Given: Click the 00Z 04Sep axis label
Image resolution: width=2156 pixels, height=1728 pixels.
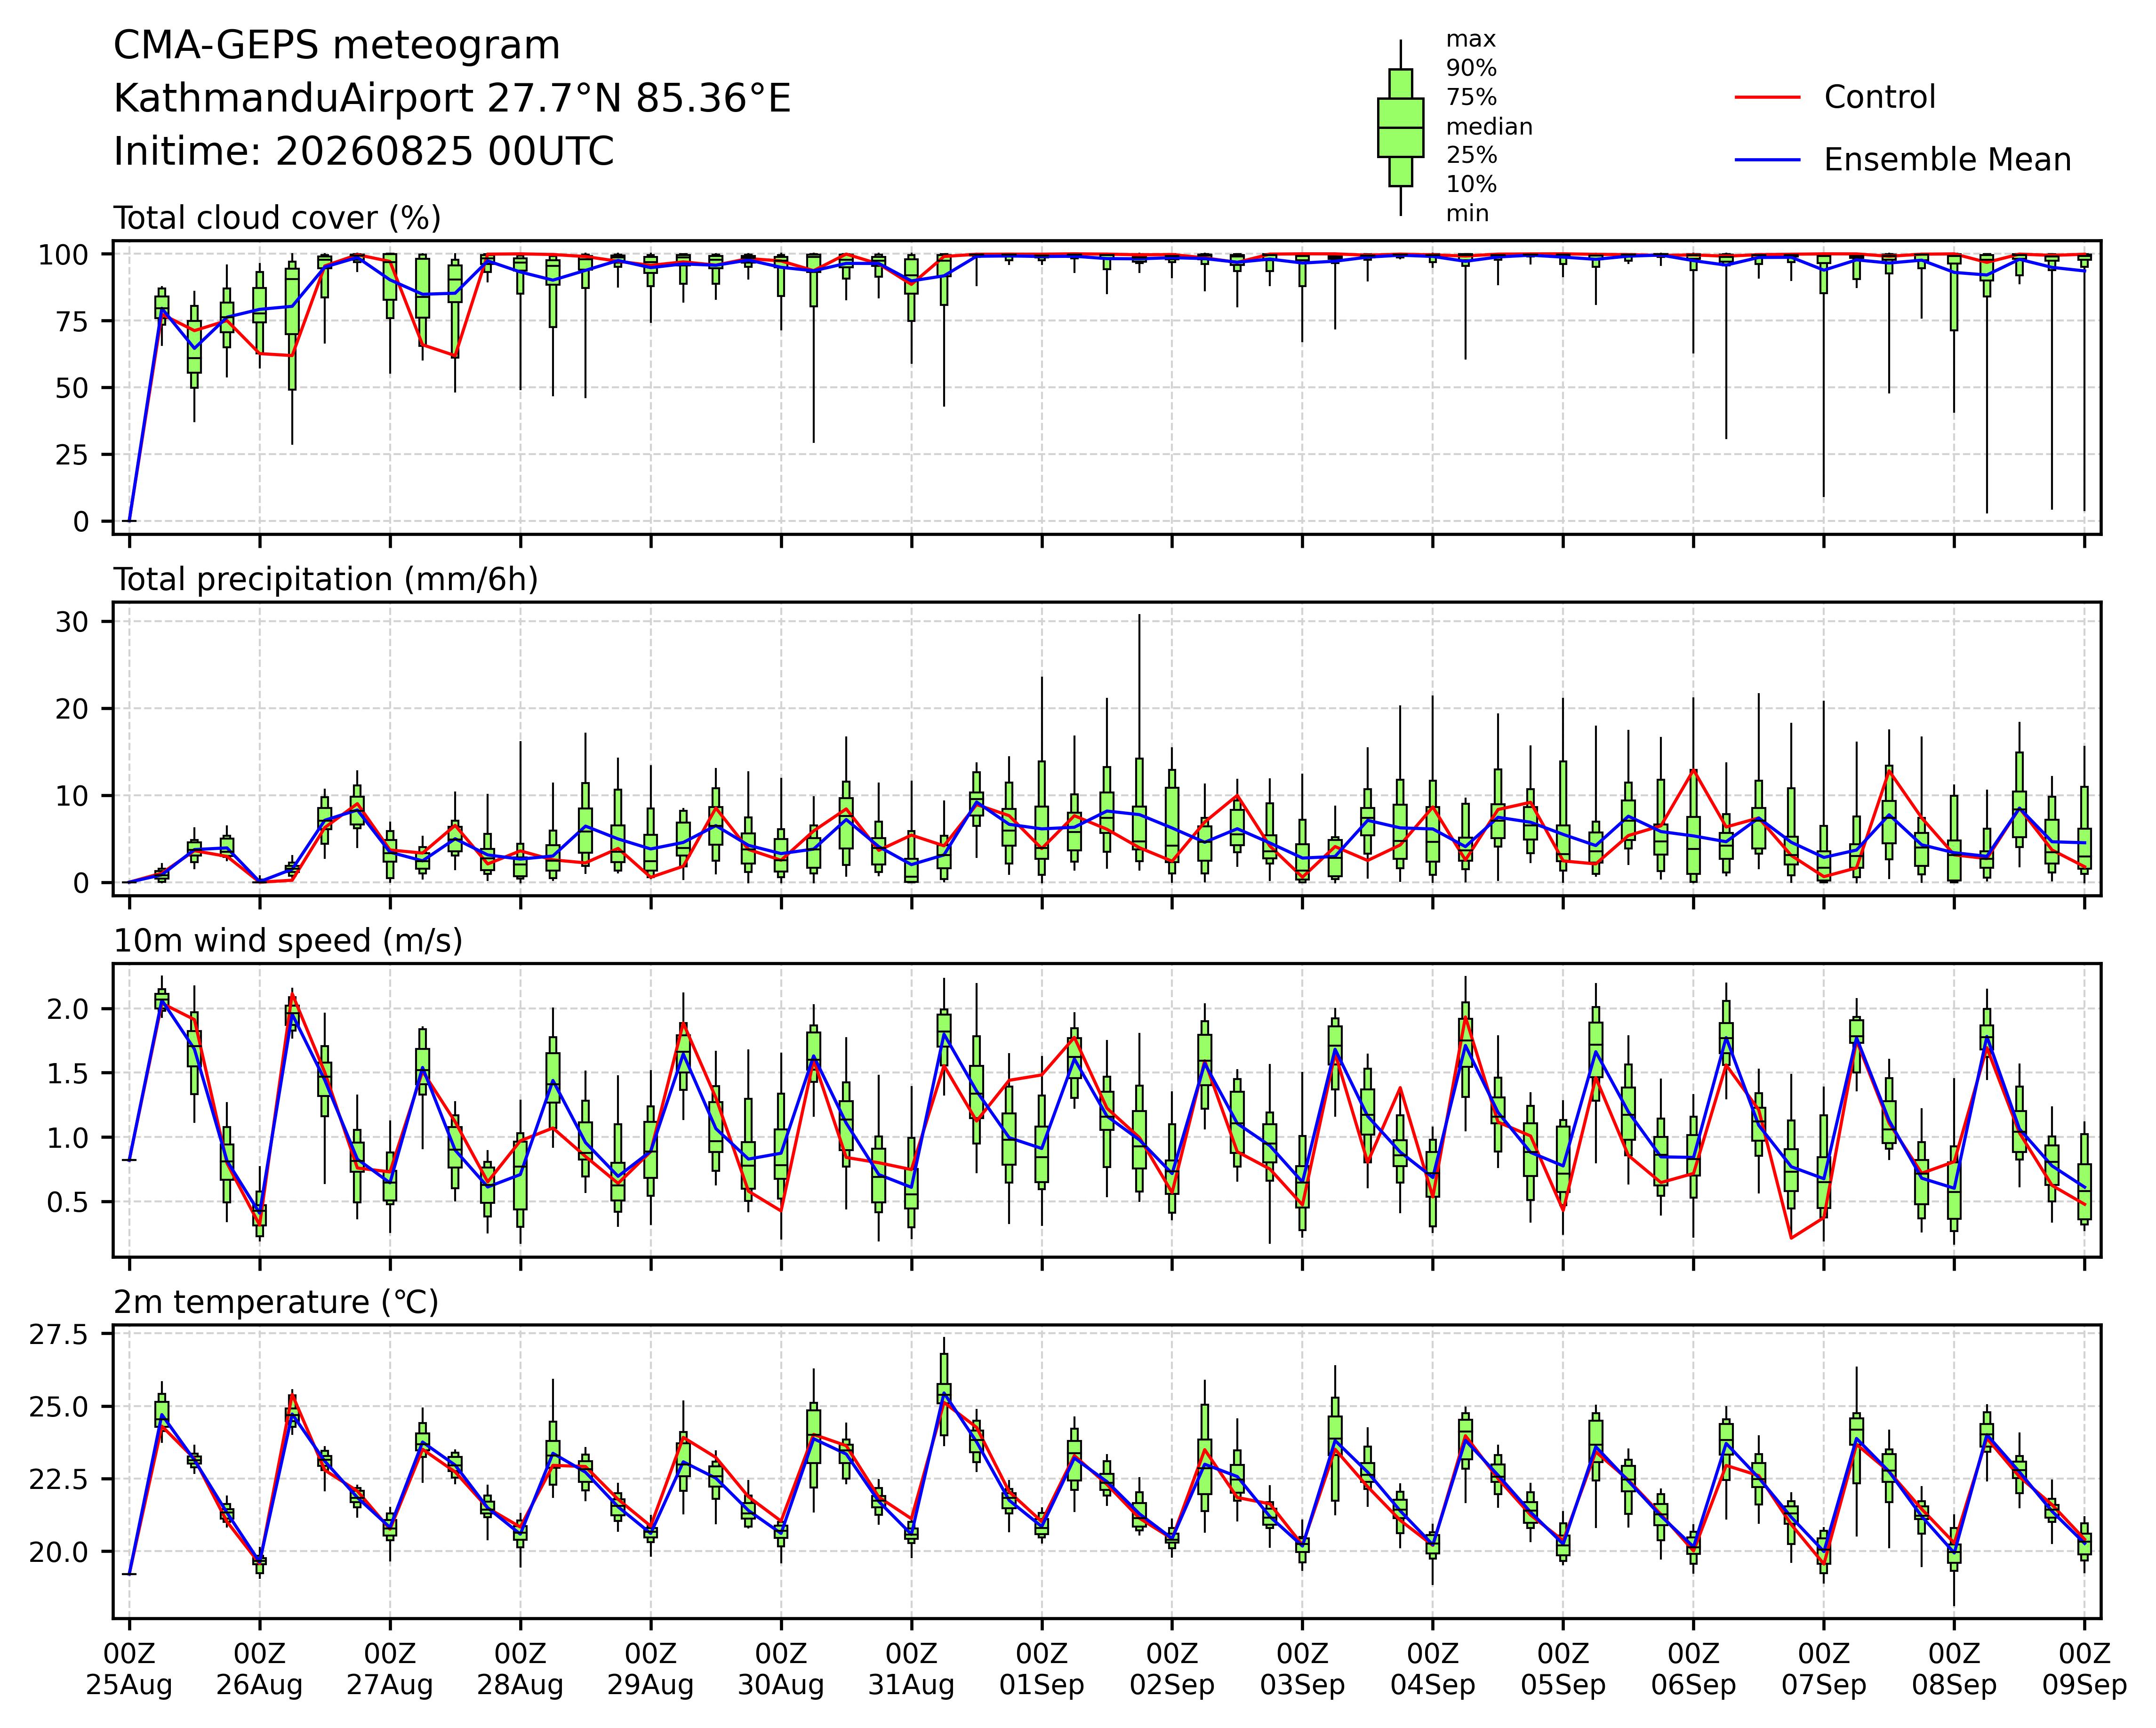Looking at the screenshot, I should click(1433, 1669).
